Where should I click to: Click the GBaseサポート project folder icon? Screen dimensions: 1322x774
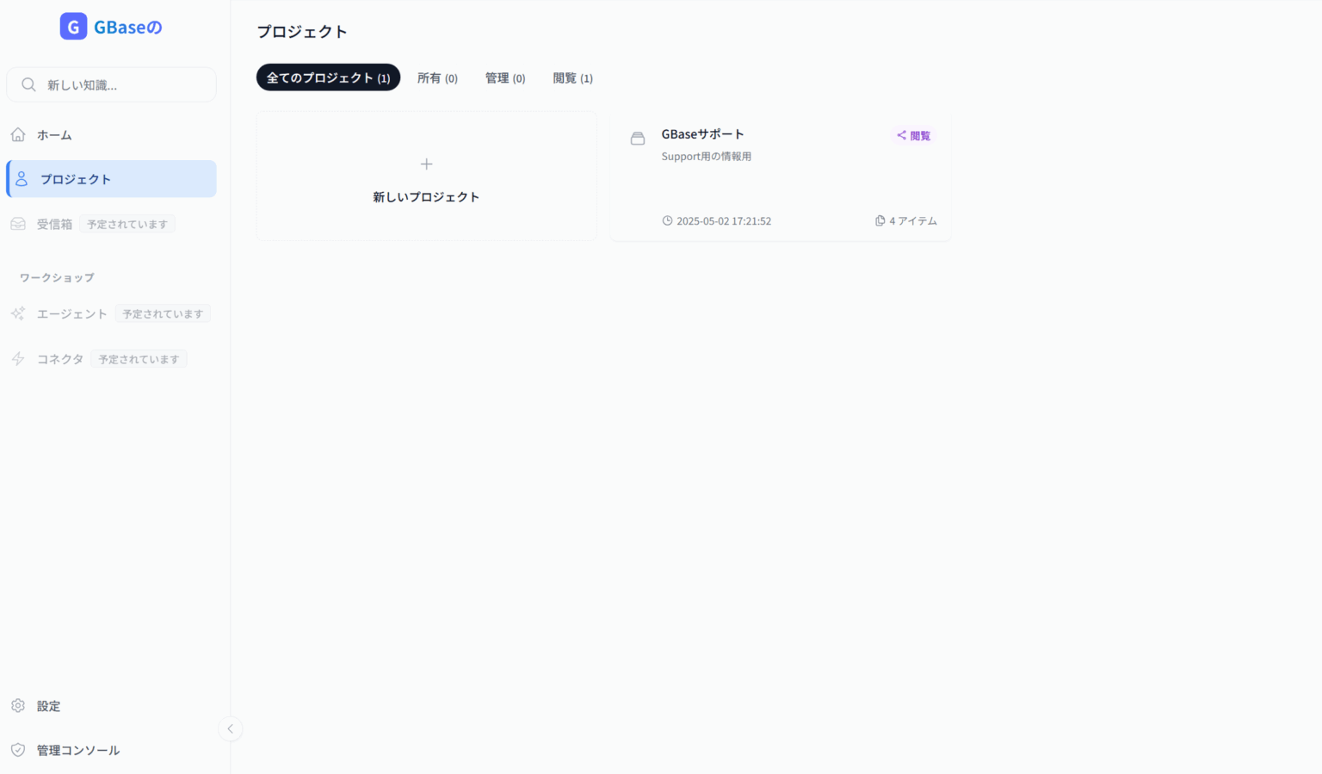638,139
